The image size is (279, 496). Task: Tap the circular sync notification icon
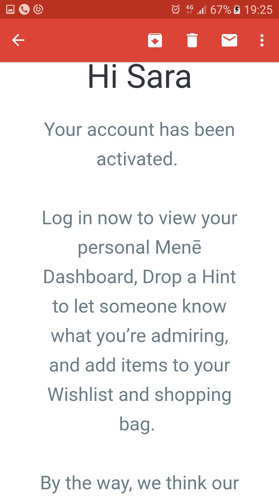[38, 10]
